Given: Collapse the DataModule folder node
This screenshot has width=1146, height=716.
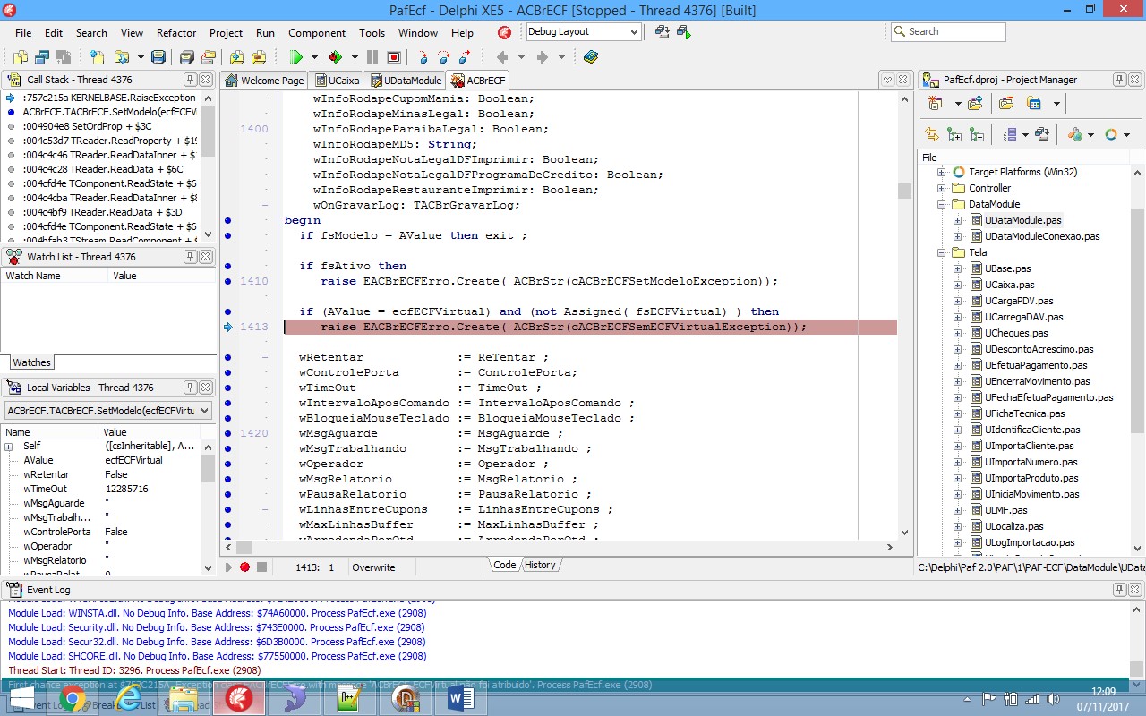Looking at the screenshot, I should coord(941,204).
